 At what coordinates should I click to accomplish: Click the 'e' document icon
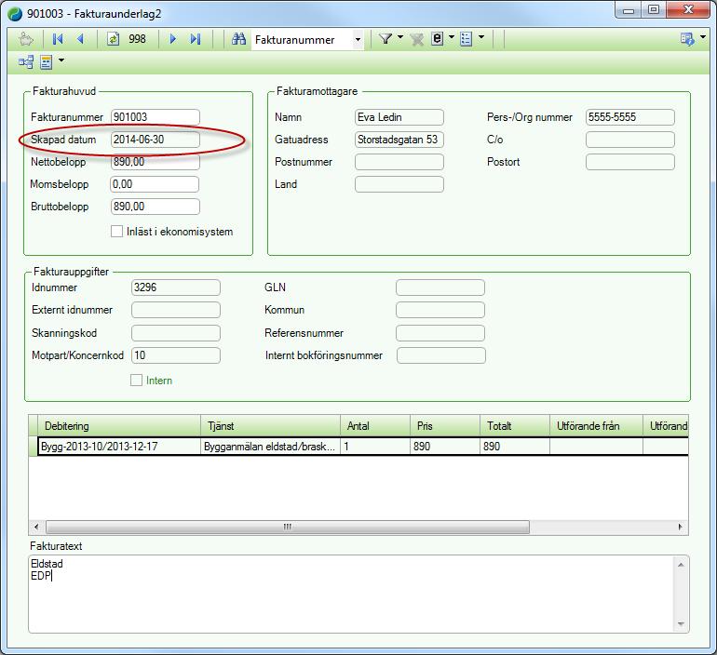coord(437,39)
